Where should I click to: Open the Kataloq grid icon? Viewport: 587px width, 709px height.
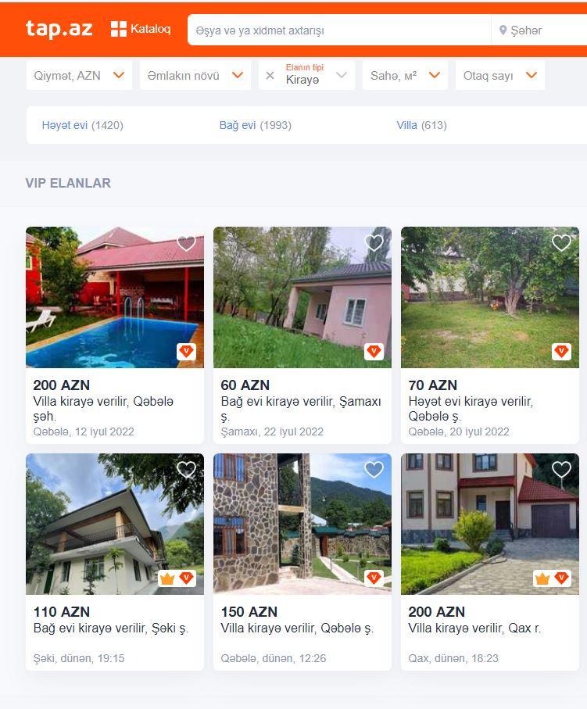click(119, 29)
